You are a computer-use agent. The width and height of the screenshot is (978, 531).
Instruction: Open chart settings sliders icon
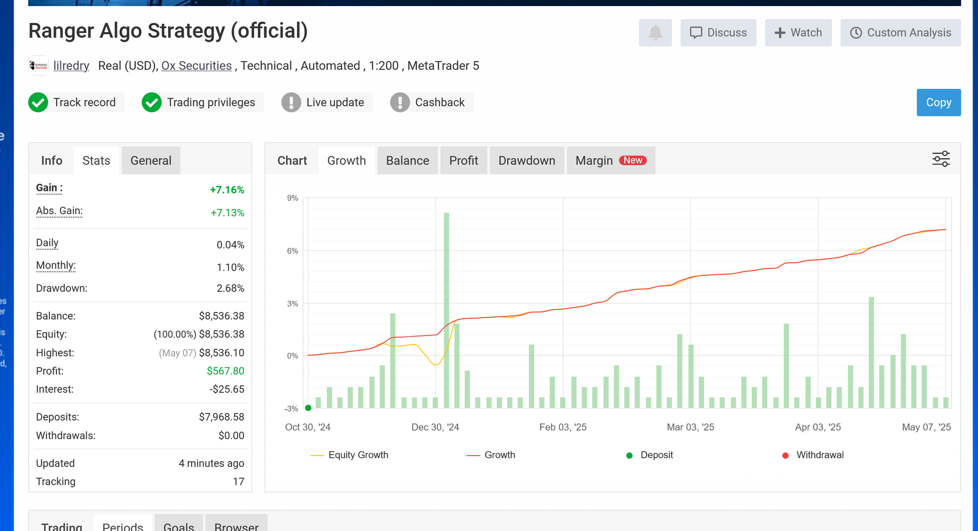tap(941, 159)
